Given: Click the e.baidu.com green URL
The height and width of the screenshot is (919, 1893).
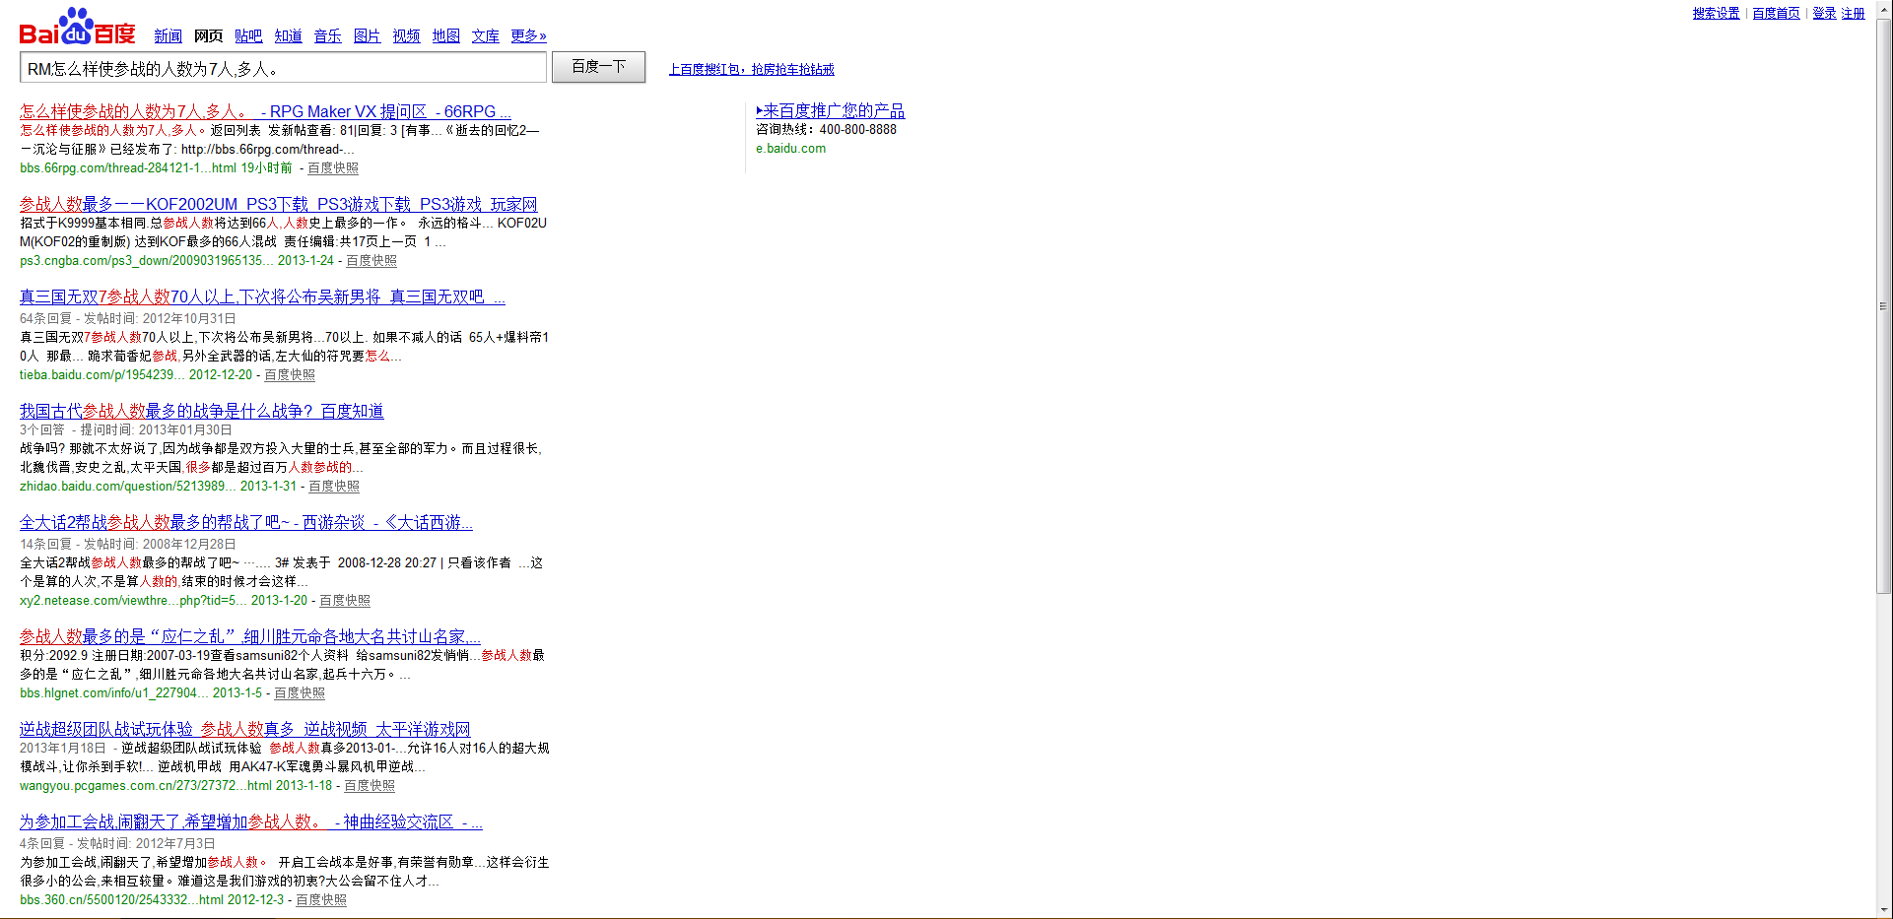Looking at the screenshot, I should 791,149.
